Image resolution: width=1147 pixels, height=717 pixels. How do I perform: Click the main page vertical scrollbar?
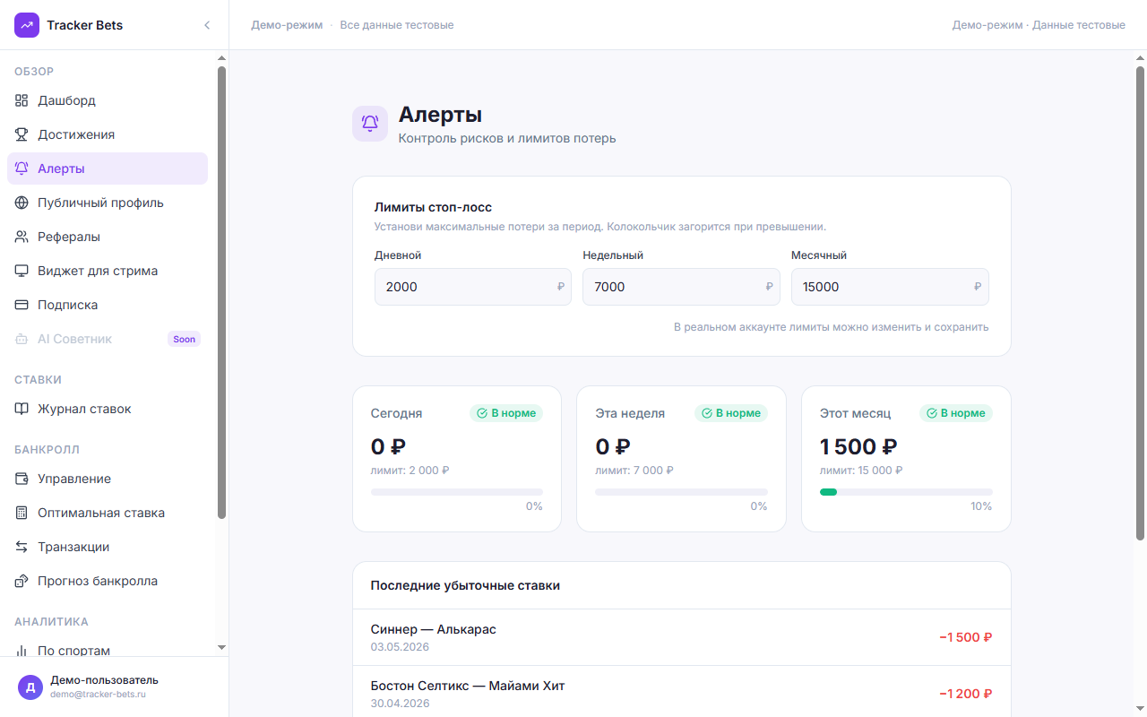click(x=1141, y=303)
